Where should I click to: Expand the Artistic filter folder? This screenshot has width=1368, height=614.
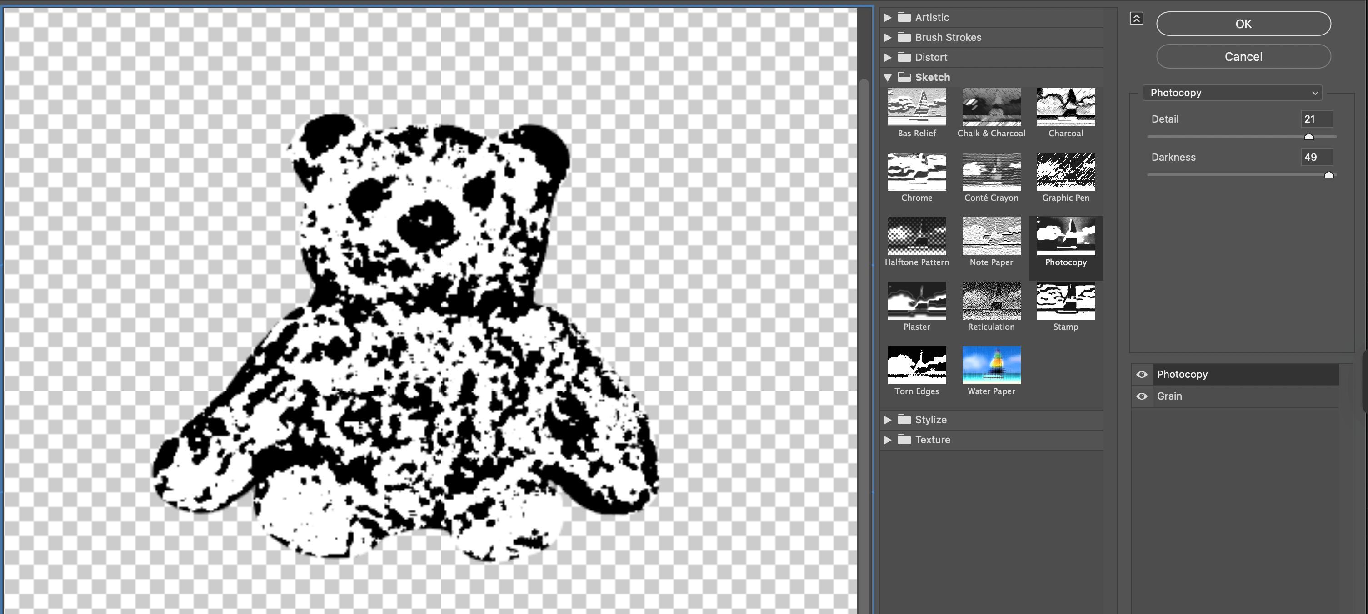(x=888, y=18)
